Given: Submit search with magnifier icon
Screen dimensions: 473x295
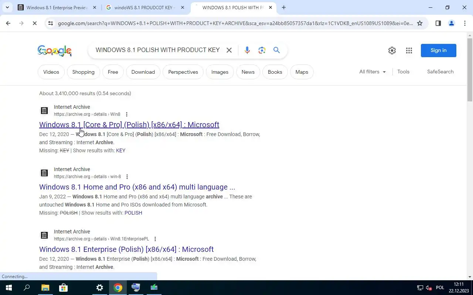Looking at the screenshot, I should 276,50.
